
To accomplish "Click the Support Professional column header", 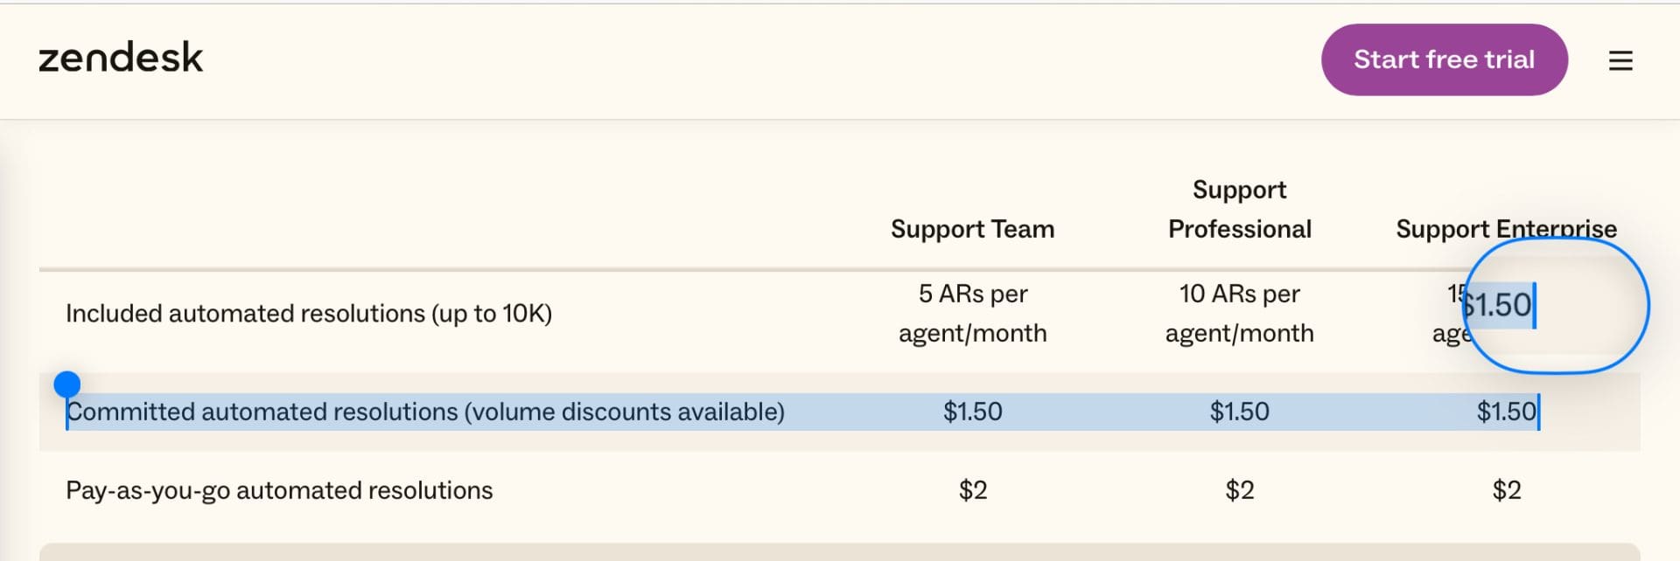I will click(x=1239, y=210).
